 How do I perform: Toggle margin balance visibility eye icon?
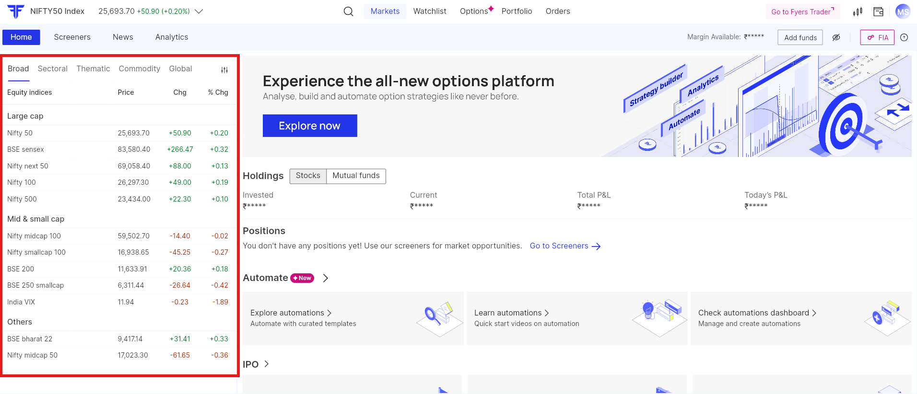point(836,37)
